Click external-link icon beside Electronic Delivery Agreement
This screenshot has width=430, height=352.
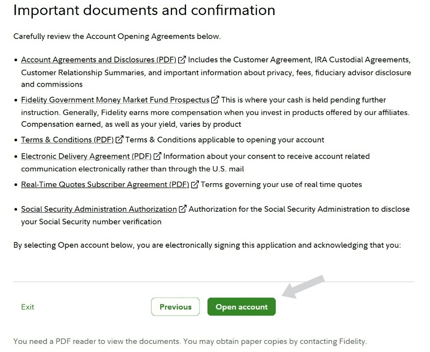pyautogui.click(x=157, y=156)
